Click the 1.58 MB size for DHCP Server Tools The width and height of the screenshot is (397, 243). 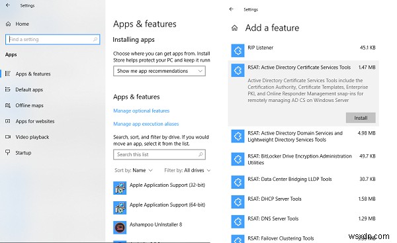[367, 199]
